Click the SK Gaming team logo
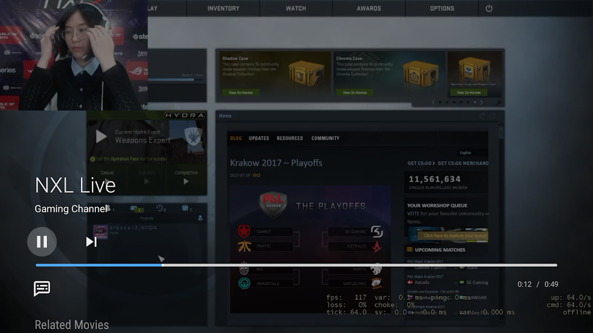 pyautogui.click(x=376, y=231)
